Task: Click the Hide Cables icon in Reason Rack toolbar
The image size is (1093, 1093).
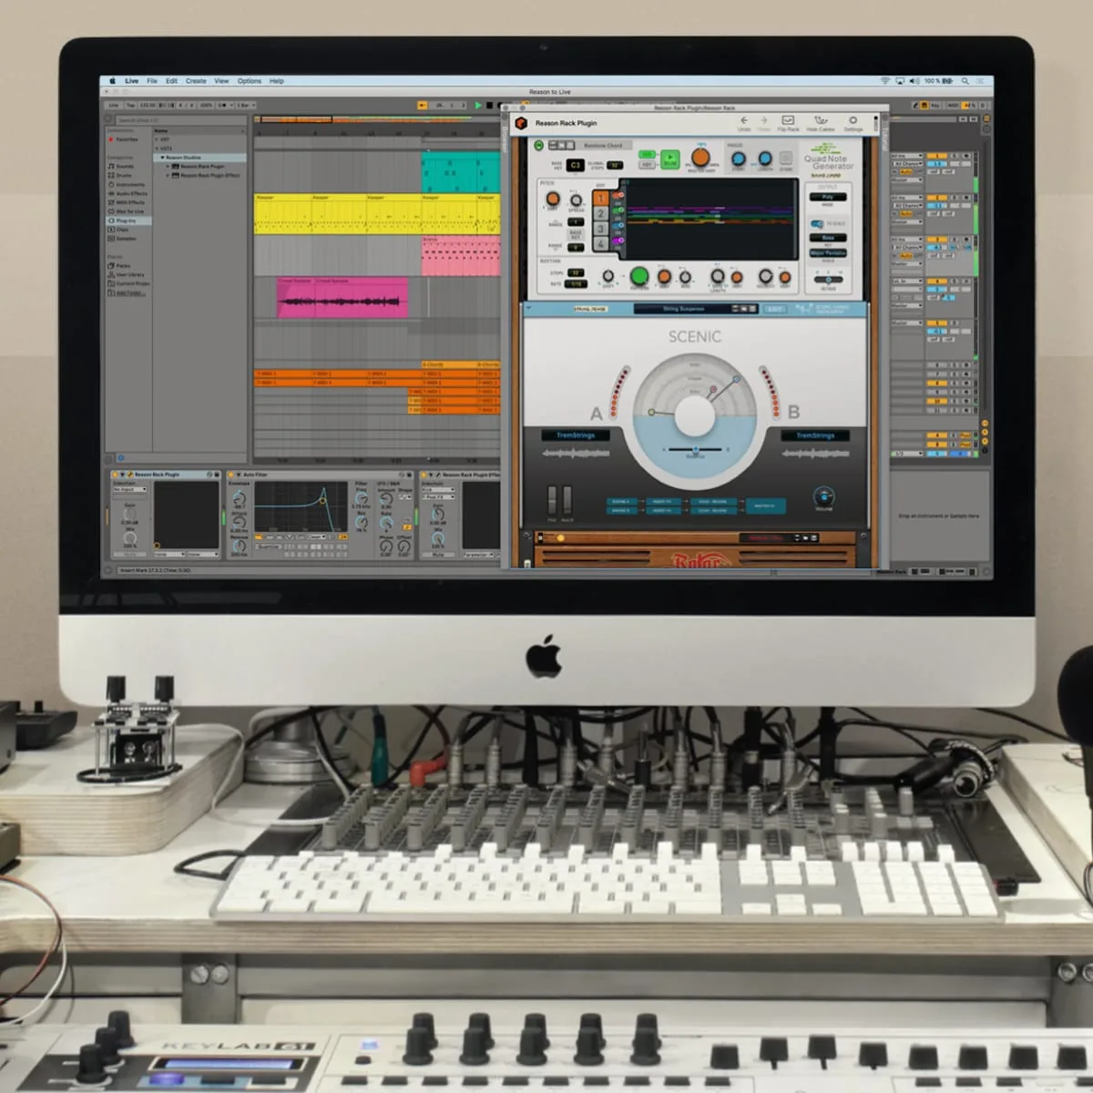Action: tap(822, 120)
